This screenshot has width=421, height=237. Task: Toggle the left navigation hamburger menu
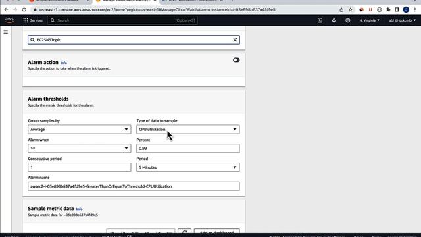click(x=6, y=32)
